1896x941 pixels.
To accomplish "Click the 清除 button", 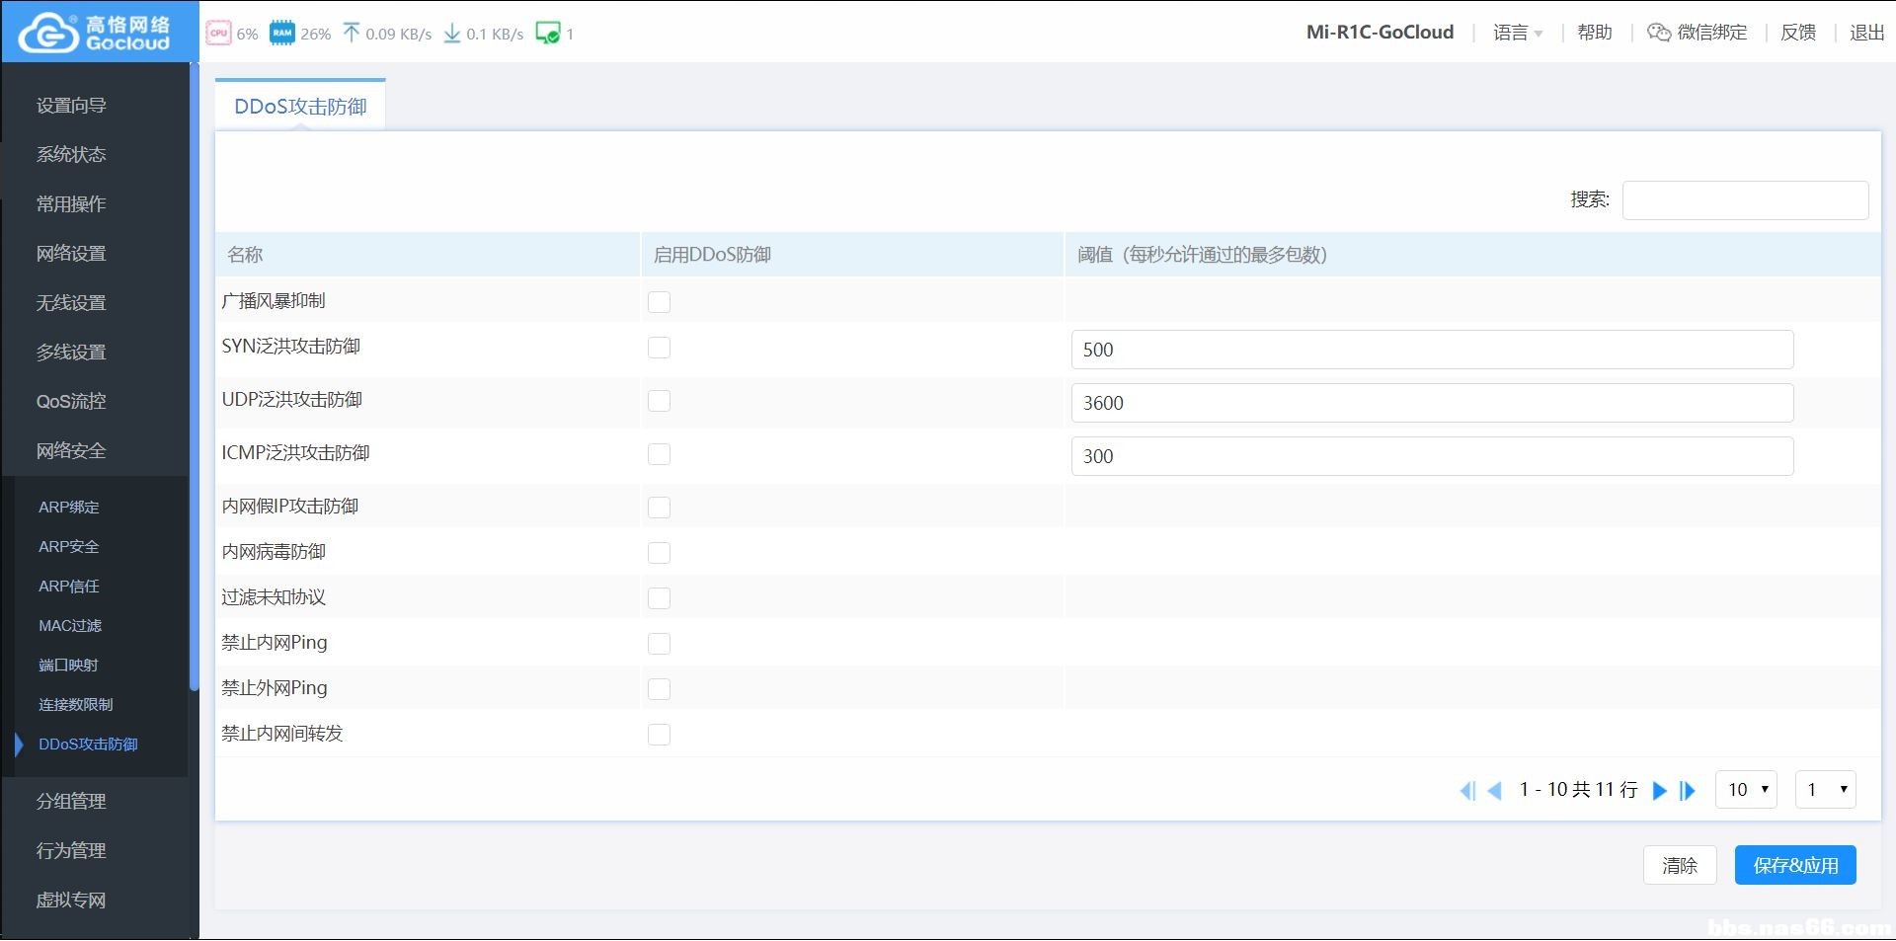I will (1680, 866).
